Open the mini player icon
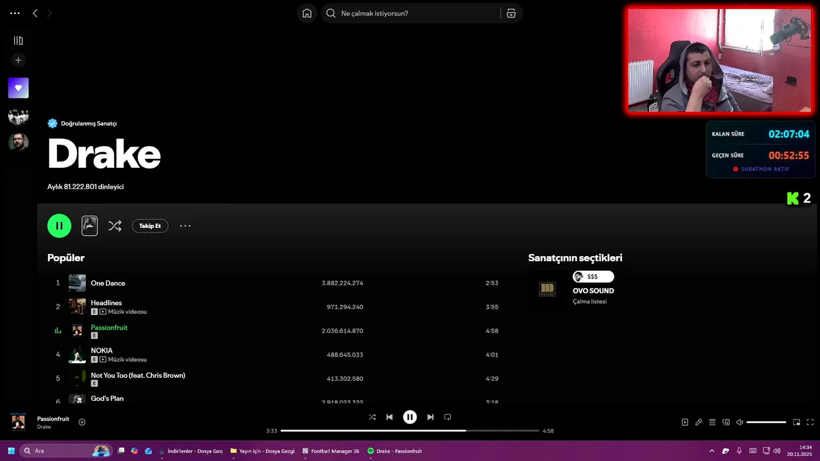 (x=797, y=422)
